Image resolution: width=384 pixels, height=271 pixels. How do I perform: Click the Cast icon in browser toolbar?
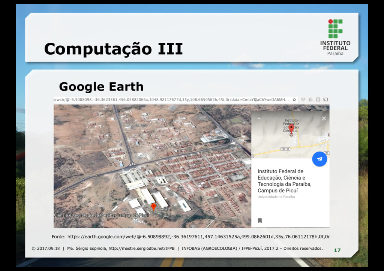click(x=325, y=100)
